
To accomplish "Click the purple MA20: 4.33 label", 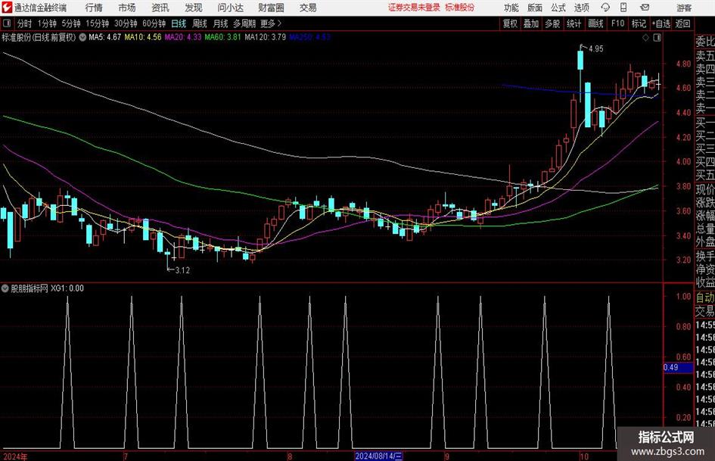I will point(183,37).
